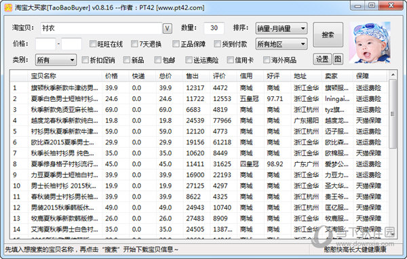Sort by 好评 column header
Image resolution: width=407 pixels, height=259 pixels.
coord(277,76)
